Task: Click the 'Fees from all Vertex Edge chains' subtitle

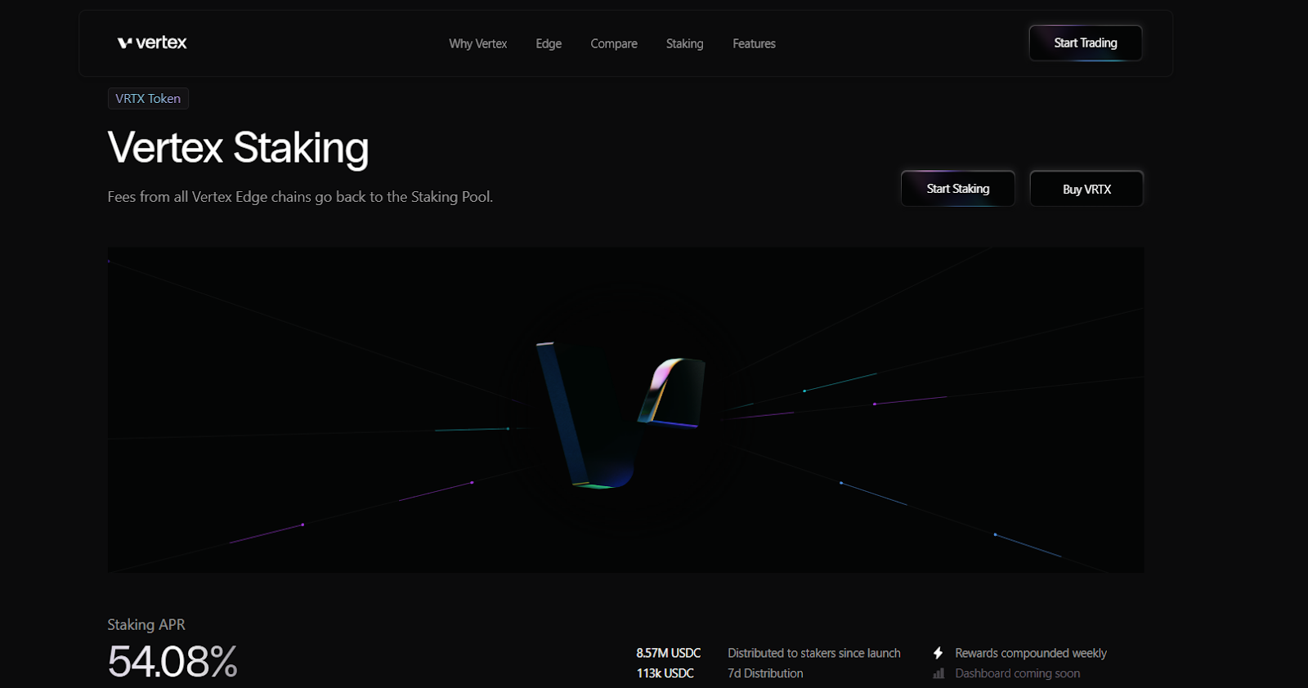Action: [300, 197]
